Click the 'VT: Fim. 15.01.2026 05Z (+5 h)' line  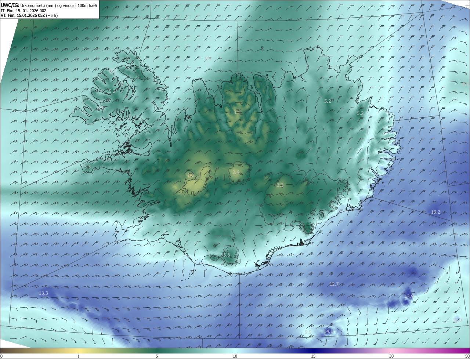[29, 15]
